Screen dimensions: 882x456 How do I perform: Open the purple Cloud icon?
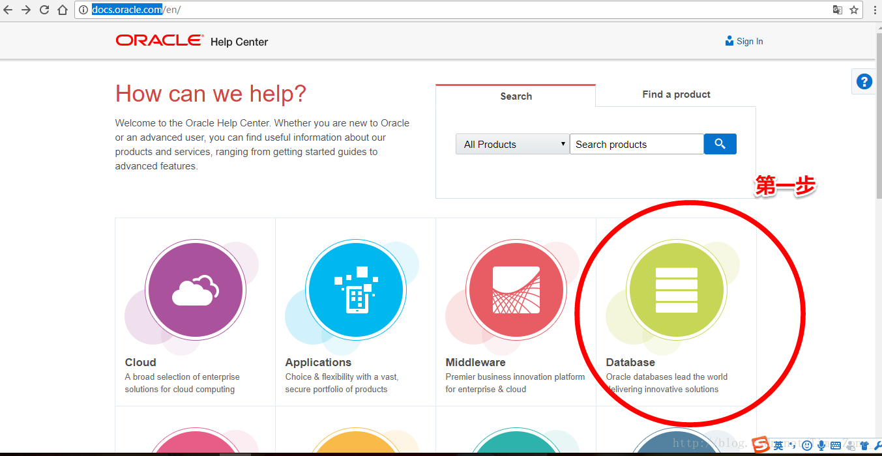[196, 289]
